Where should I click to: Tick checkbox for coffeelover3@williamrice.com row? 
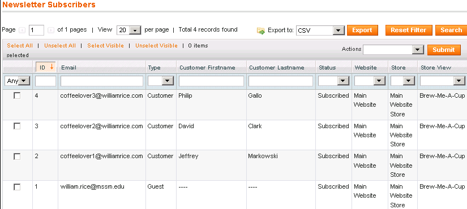pyautogui.click(x=18, y=95)
